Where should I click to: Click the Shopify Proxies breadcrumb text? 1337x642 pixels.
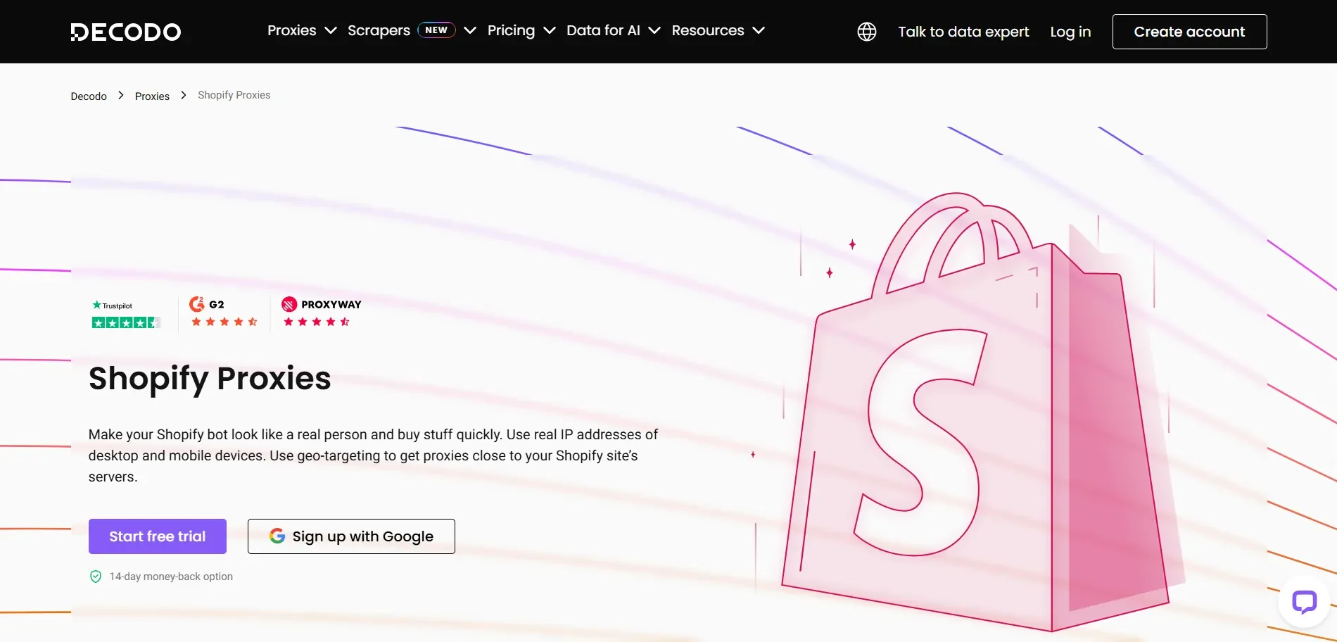(234, 95)
